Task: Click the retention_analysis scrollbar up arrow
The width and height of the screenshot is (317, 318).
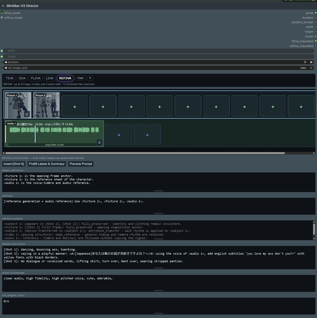Action: [x=314, y=222]
